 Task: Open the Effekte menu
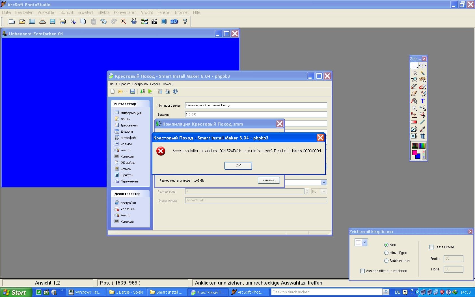pos(103,12)
